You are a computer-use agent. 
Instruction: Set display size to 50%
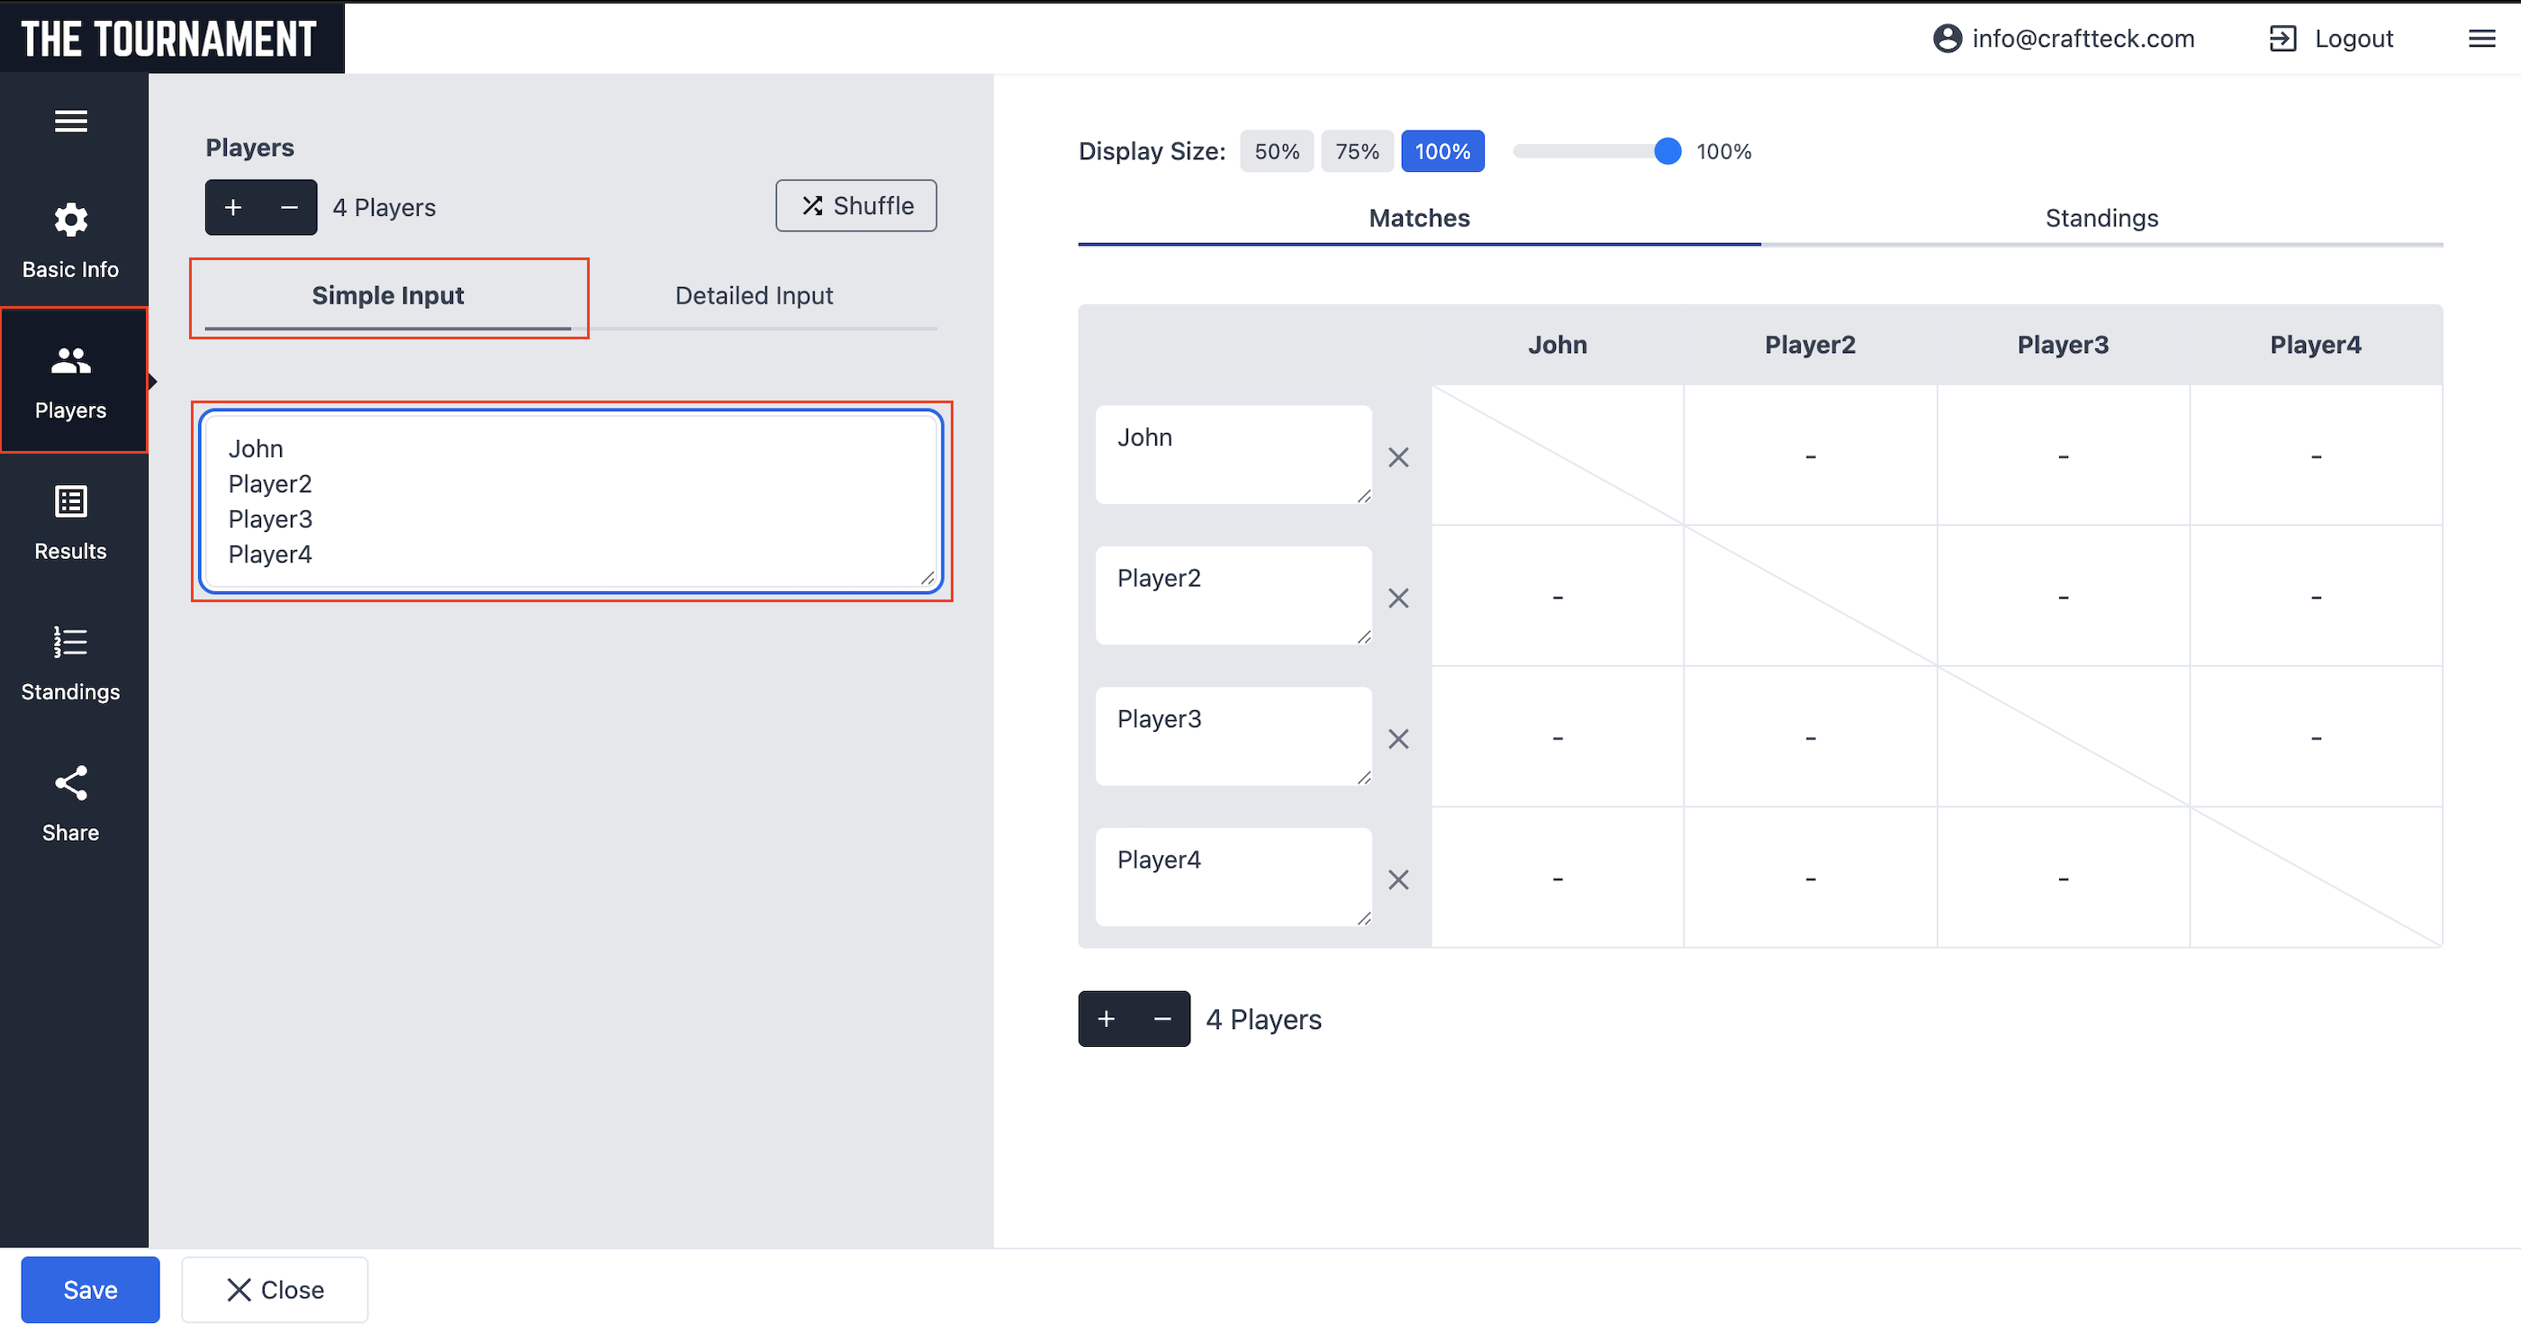pyautogui.click(x=1276, y=150)
